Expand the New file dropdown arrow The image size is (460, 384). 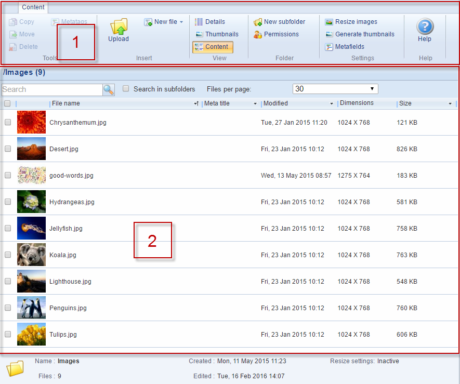[181, 22]
